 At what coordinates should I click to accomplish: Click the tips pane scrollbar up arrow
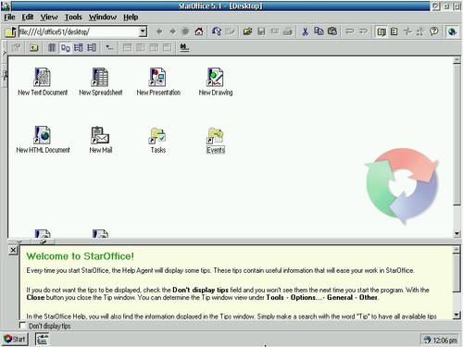point(457,250)
